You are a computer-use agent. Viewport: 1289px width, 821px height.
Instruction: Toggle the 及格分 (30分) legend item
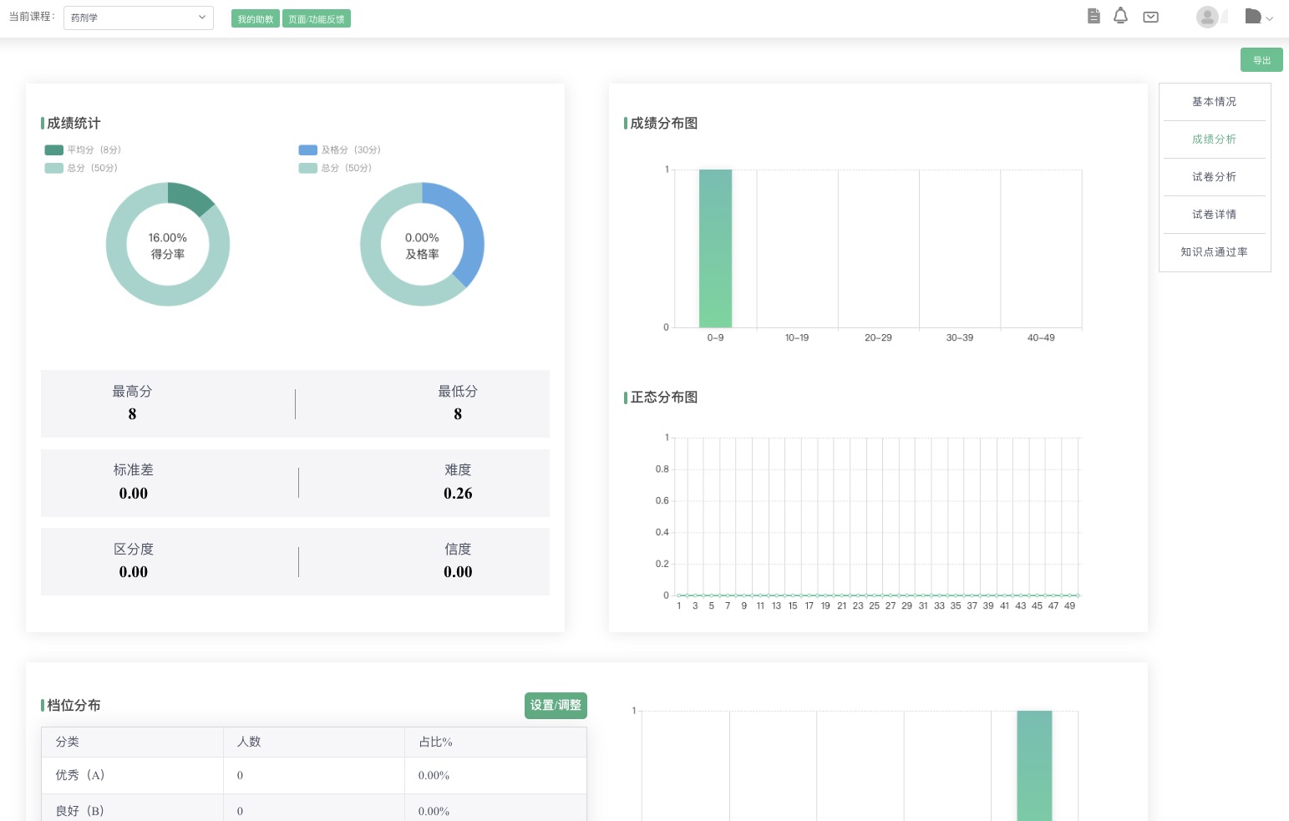pos(340,150)
